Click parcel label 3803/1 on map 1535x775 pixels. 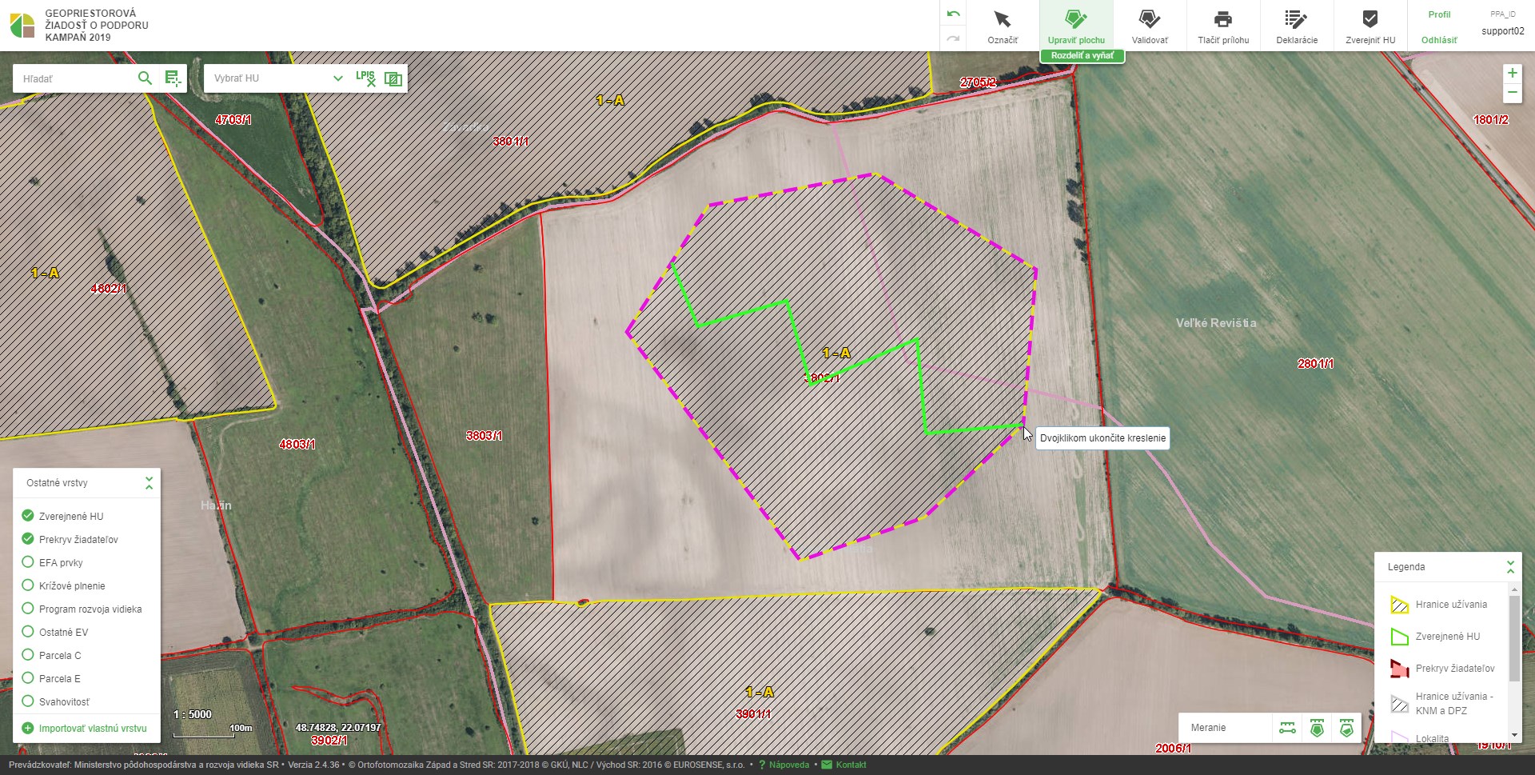coord(484,436)
